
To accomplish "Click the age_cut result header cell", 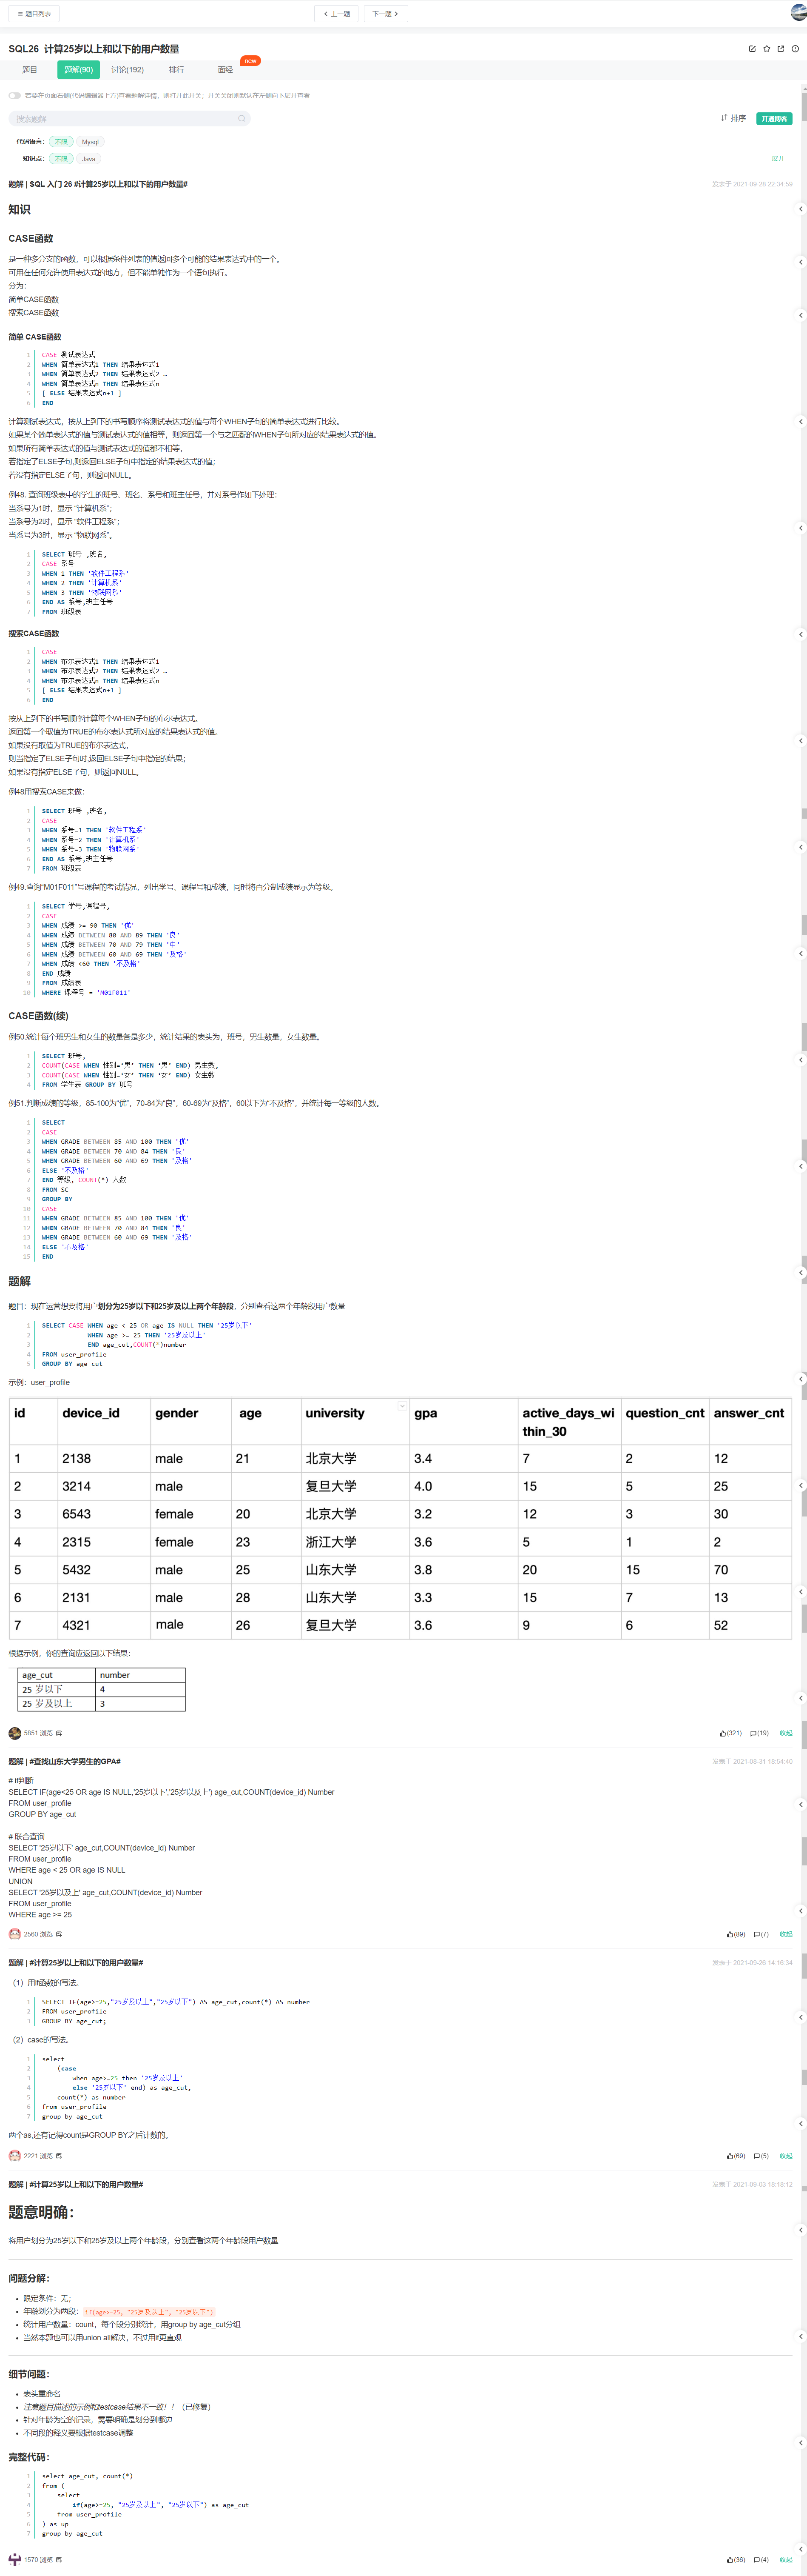I will coord(57,1675).
